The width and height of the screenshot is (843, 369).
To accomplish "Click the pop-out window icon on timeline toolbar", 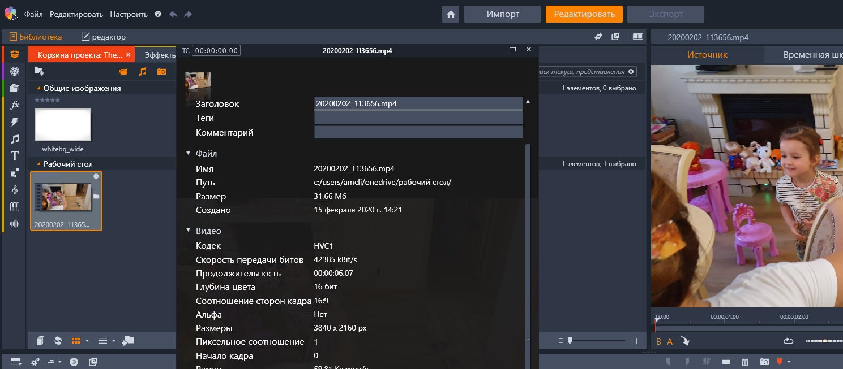I will coord(93,362).
